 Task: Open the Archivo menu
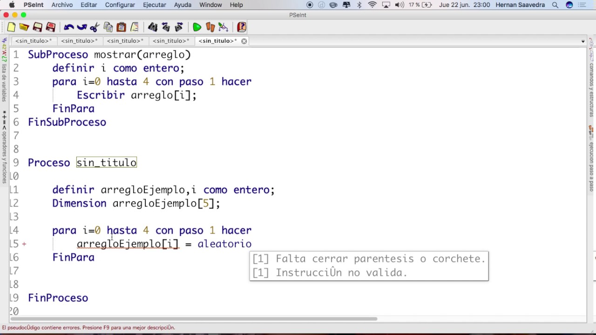62,5
